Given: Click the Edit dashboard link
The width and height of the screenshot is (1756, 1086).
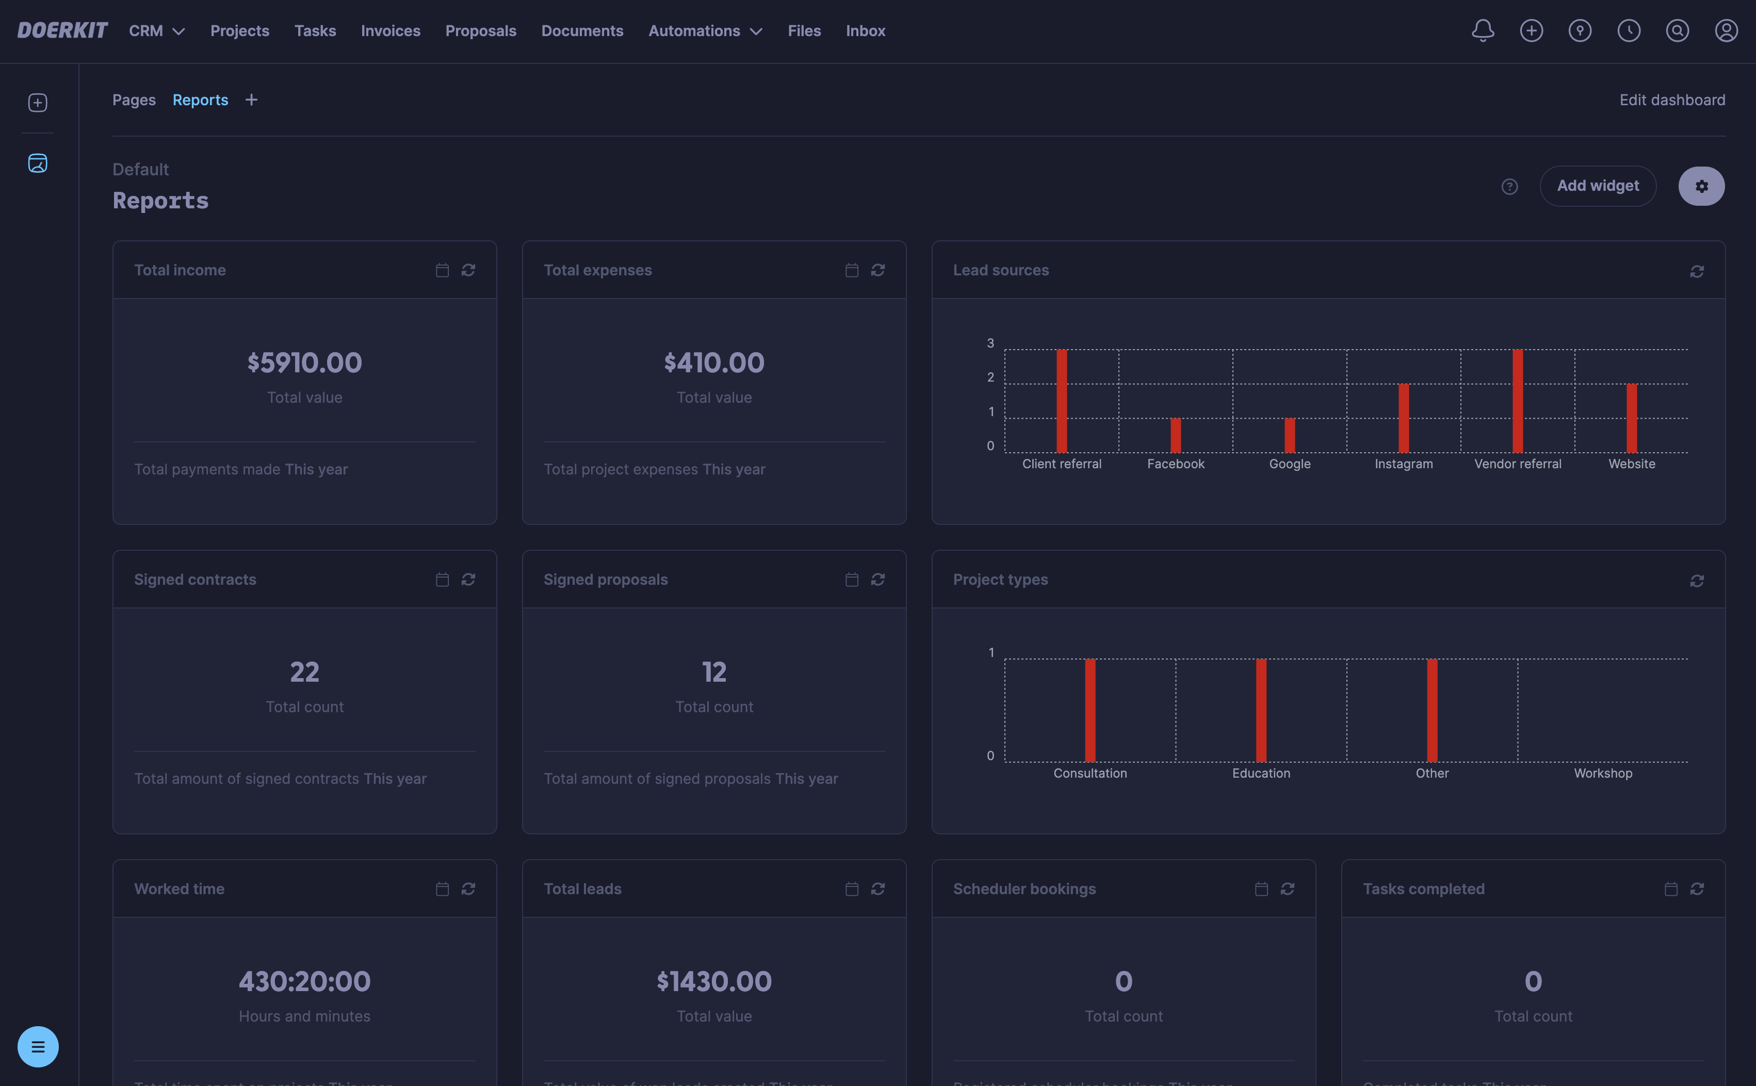Looking at the screenshot, I should [1672, 100].
